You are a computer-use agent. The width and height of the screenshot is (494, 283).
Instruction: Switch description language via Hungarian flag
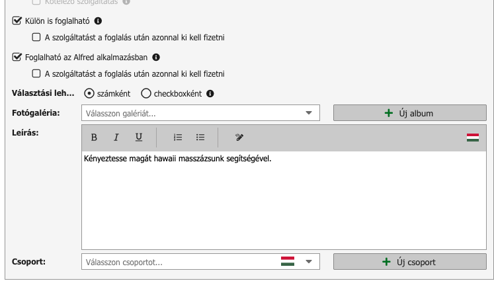point(473,138)
